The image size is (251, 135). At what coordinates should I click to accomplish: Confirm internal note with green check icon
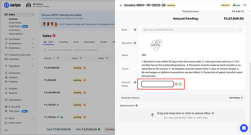pos(180,84)
